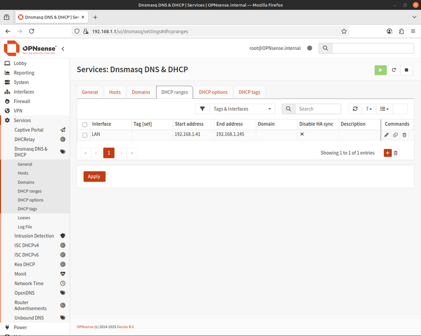Restart the Dnsmasq service
This screenshot has height=336, width=421.
[x=393, y=70]
